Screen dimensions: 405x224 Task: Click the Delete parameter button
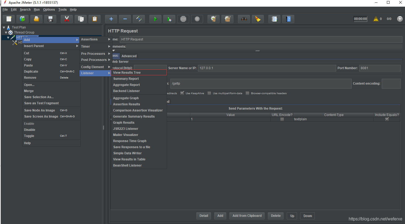(276, 216)
